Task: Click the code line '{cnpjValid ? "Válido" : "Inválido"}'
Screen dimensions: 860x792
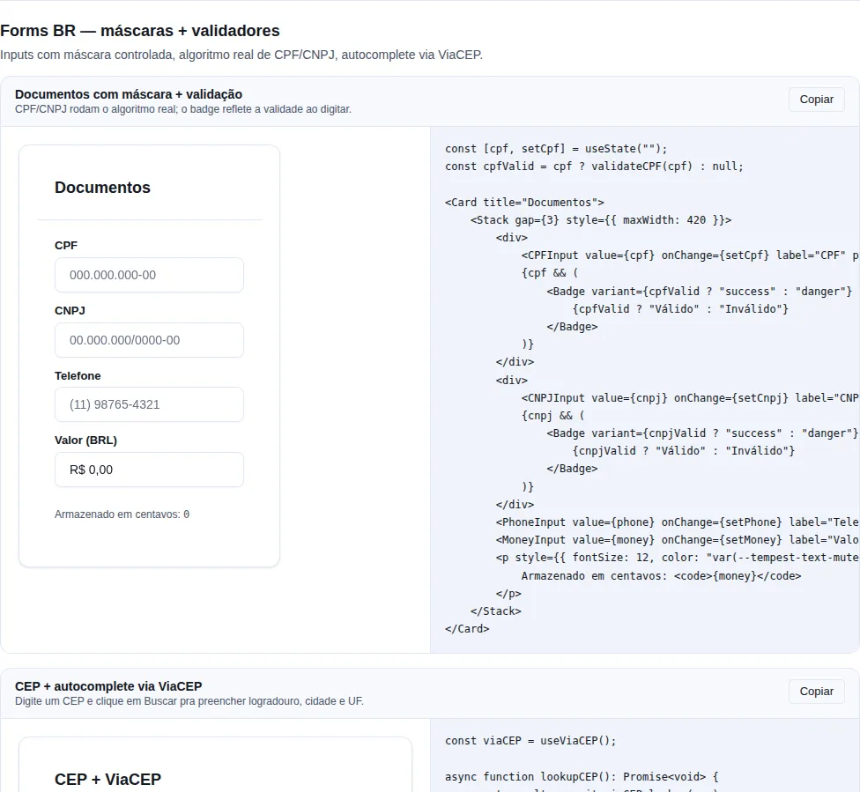Action: 684,451
